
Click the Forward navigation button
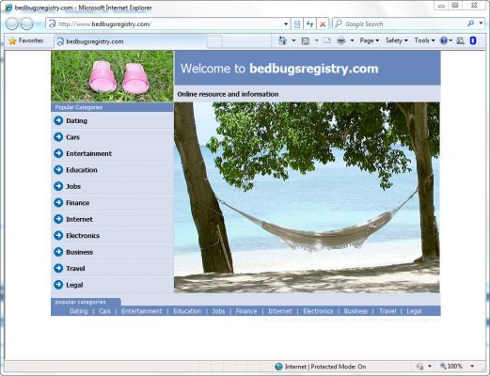(x=27, y=23)
